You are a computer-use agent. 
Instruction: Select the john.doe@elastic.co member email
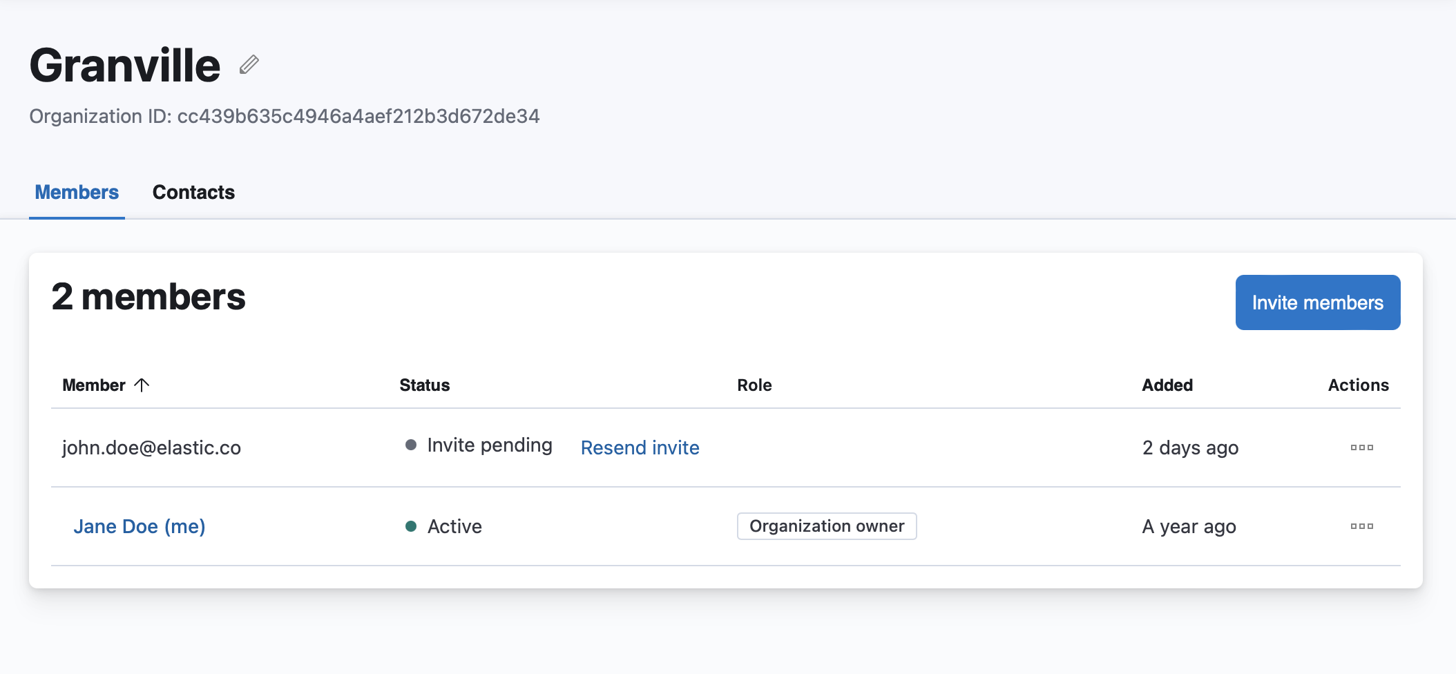151,447
